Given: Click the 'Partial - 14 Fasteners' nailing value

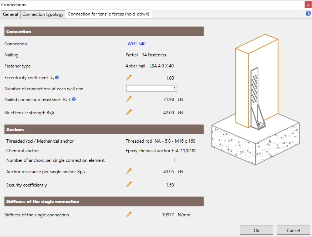Looking at the screenshot, I should click(146, 55).
